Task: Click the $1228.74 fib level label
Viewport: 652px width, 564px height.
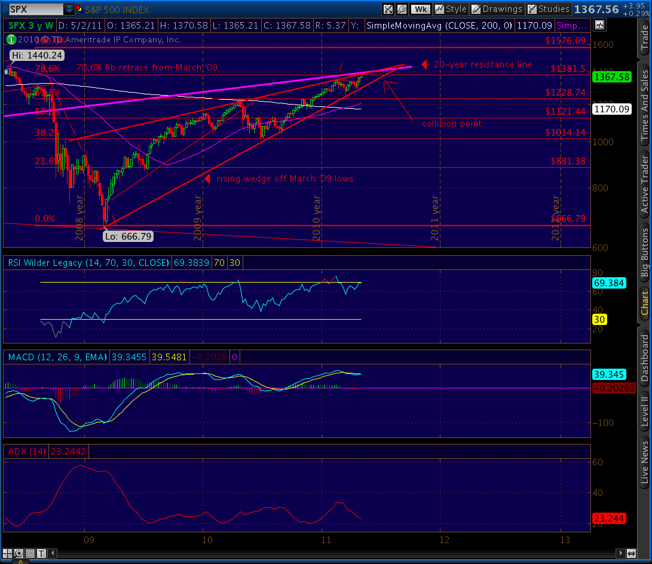Action: pyautogui.click(x=565, y=92)
